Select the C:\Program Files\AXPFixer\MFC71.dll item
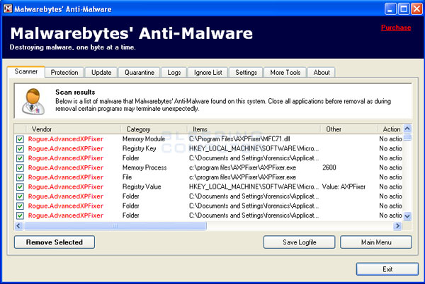 coord(239,139)
